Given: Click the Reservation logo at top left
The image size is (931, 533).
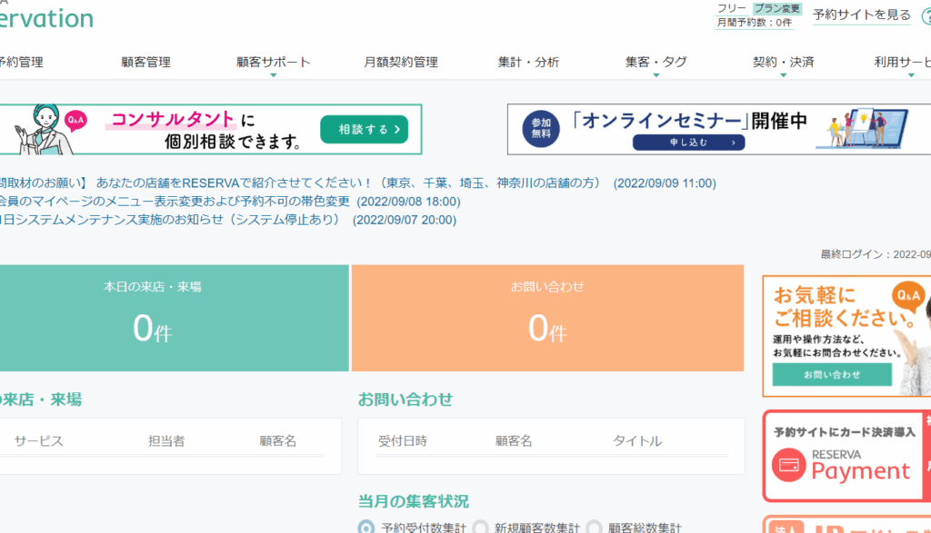Looking at the screenshot, I should tap(45, 18).
